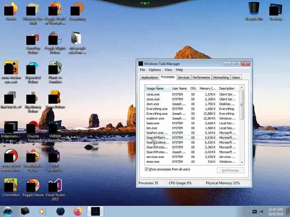Show hidden tray icons arrow
Image resolution: width=290 pixels, height=217 pixels.
coord(248,212)
